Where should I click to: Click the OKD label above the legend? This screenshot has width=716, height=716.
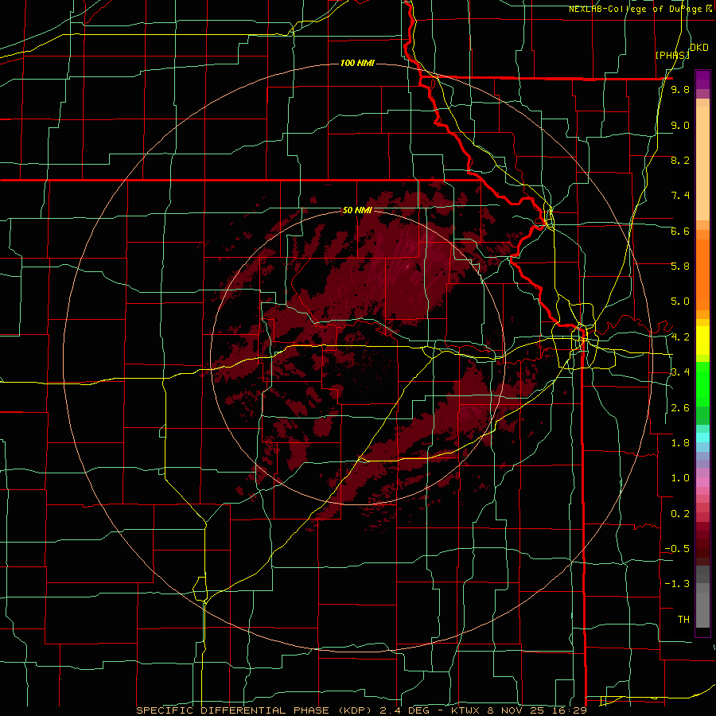[699, 48]
